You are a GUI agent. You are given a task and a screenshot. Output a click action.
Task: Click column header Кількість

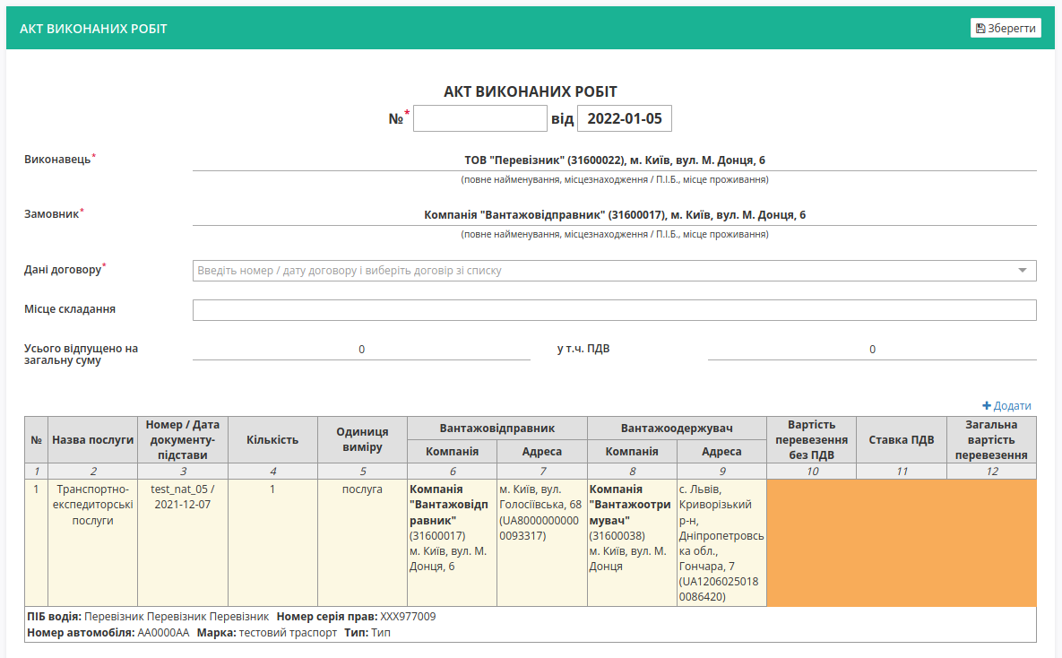(272, 440)
